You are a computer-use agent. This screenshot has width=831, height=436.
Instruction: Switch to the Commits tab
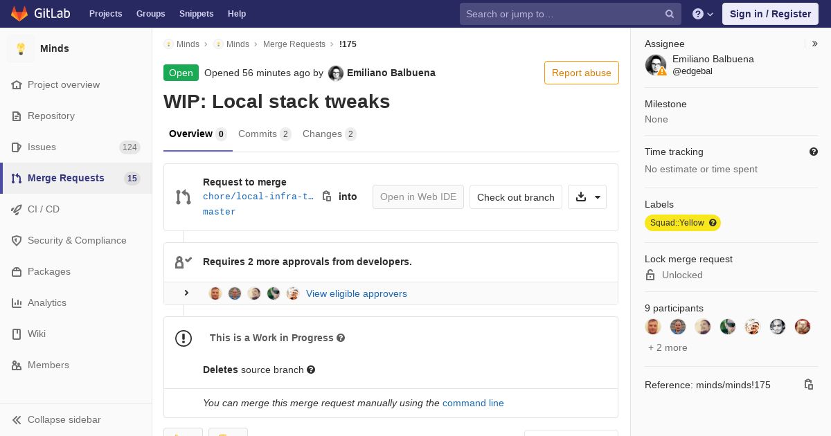[265, 134]
